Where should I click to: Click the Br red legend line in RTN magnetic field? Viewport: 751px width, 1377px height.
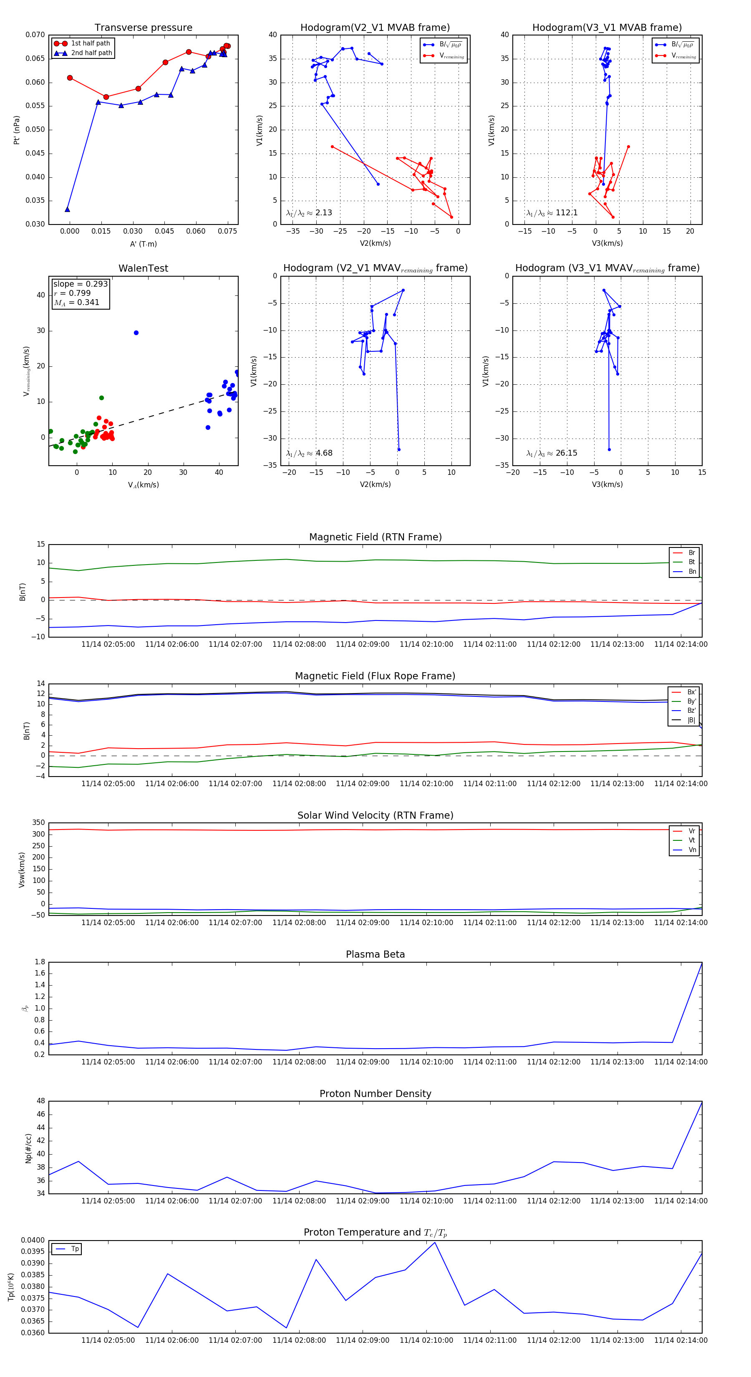pos(678,553)
